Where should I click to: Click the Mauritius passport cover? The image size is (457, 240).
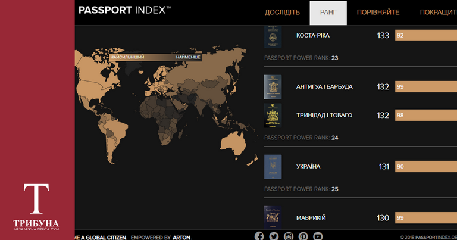tap(273, 217)
